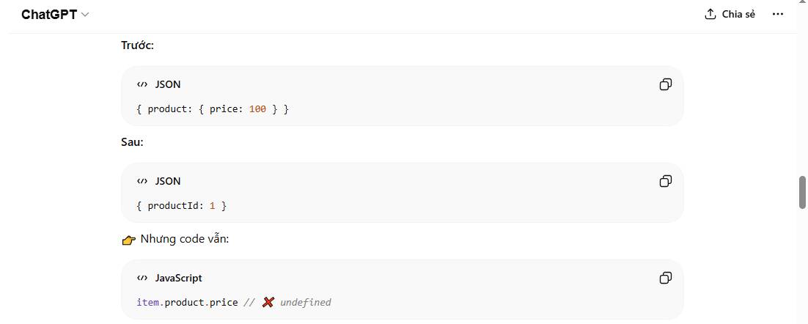The height and width of the screenshot is (324, 808).
Task: Click the "{ productId: 1 }" code line
Action: coord(181,206)
